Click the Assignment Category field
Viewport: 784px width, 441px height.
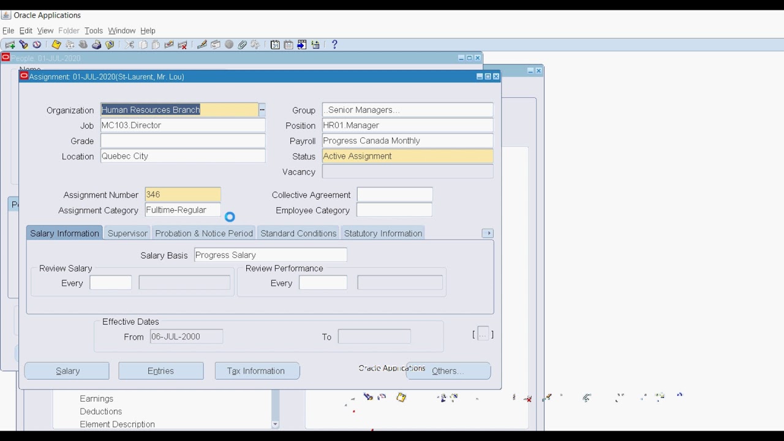pos(183,210)
